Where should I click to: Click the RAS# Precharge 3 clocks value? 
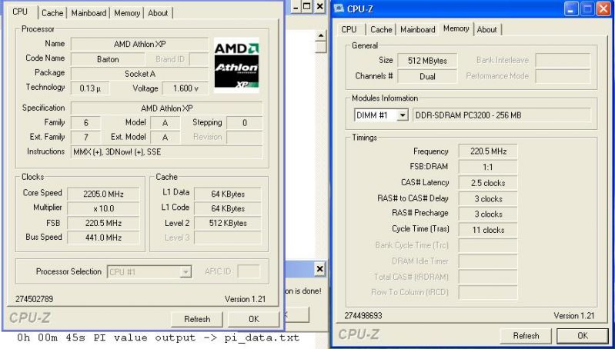coord(488,214)
